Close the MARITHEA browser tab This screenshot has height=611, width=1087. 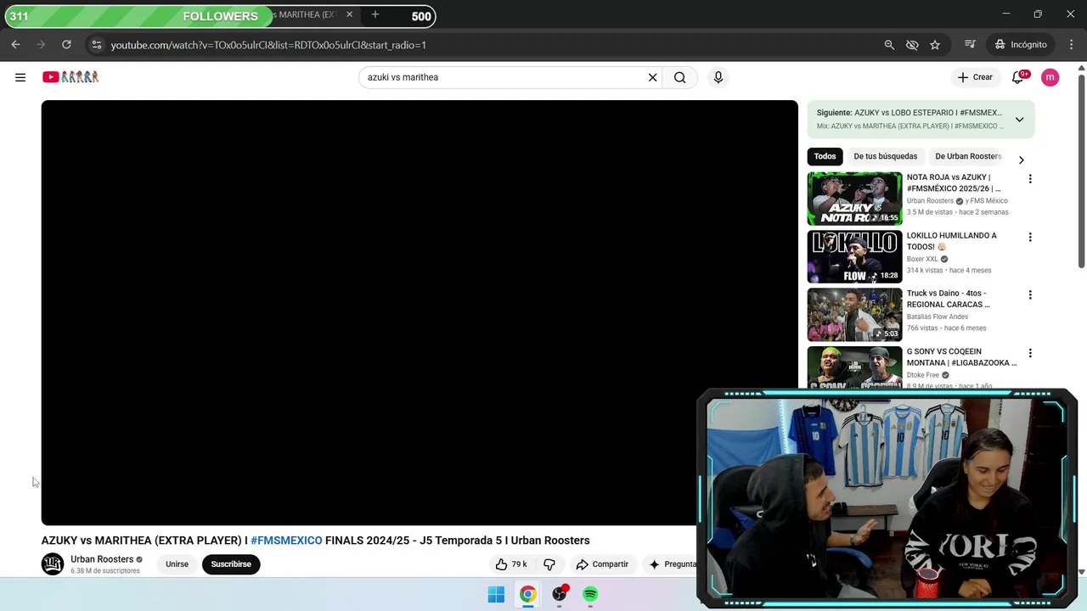coord(349,14)
